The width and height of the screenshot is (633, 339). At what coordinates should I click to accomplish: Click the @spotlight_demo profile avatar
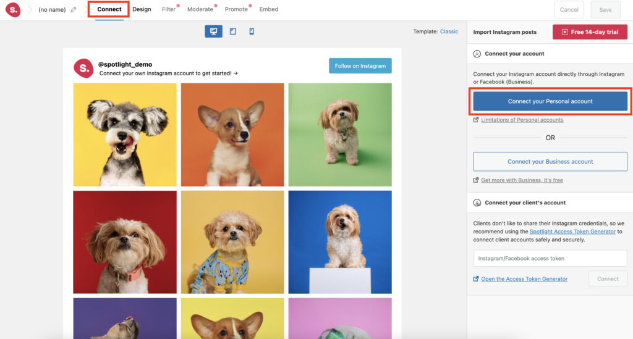[83, 68]
